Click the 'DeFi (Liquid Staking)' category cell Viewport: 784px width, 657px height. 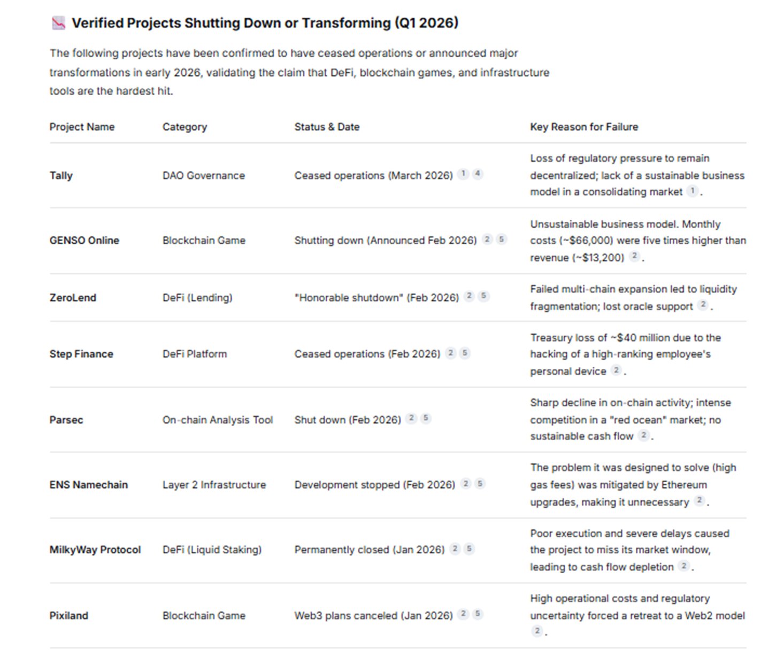(x=212, y=550)
